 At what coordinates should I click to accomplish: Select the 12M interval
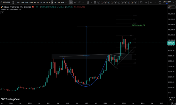[x=63, y=2]
